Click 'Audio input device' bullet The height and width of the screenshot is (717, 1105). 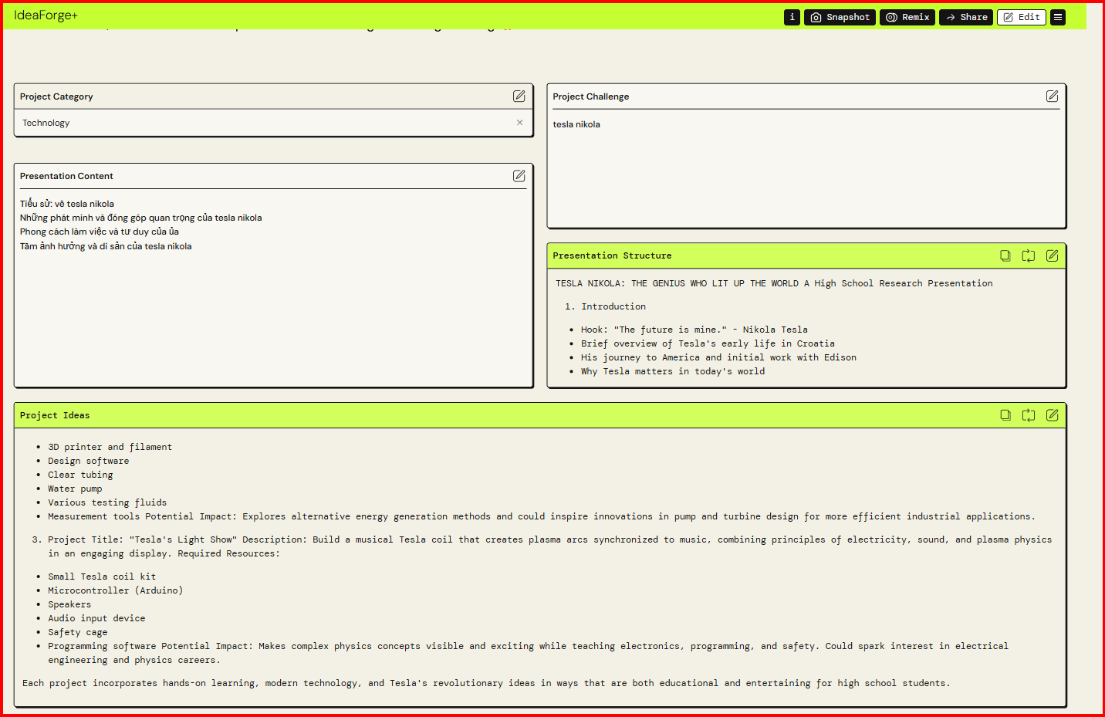tap(96, 618)
